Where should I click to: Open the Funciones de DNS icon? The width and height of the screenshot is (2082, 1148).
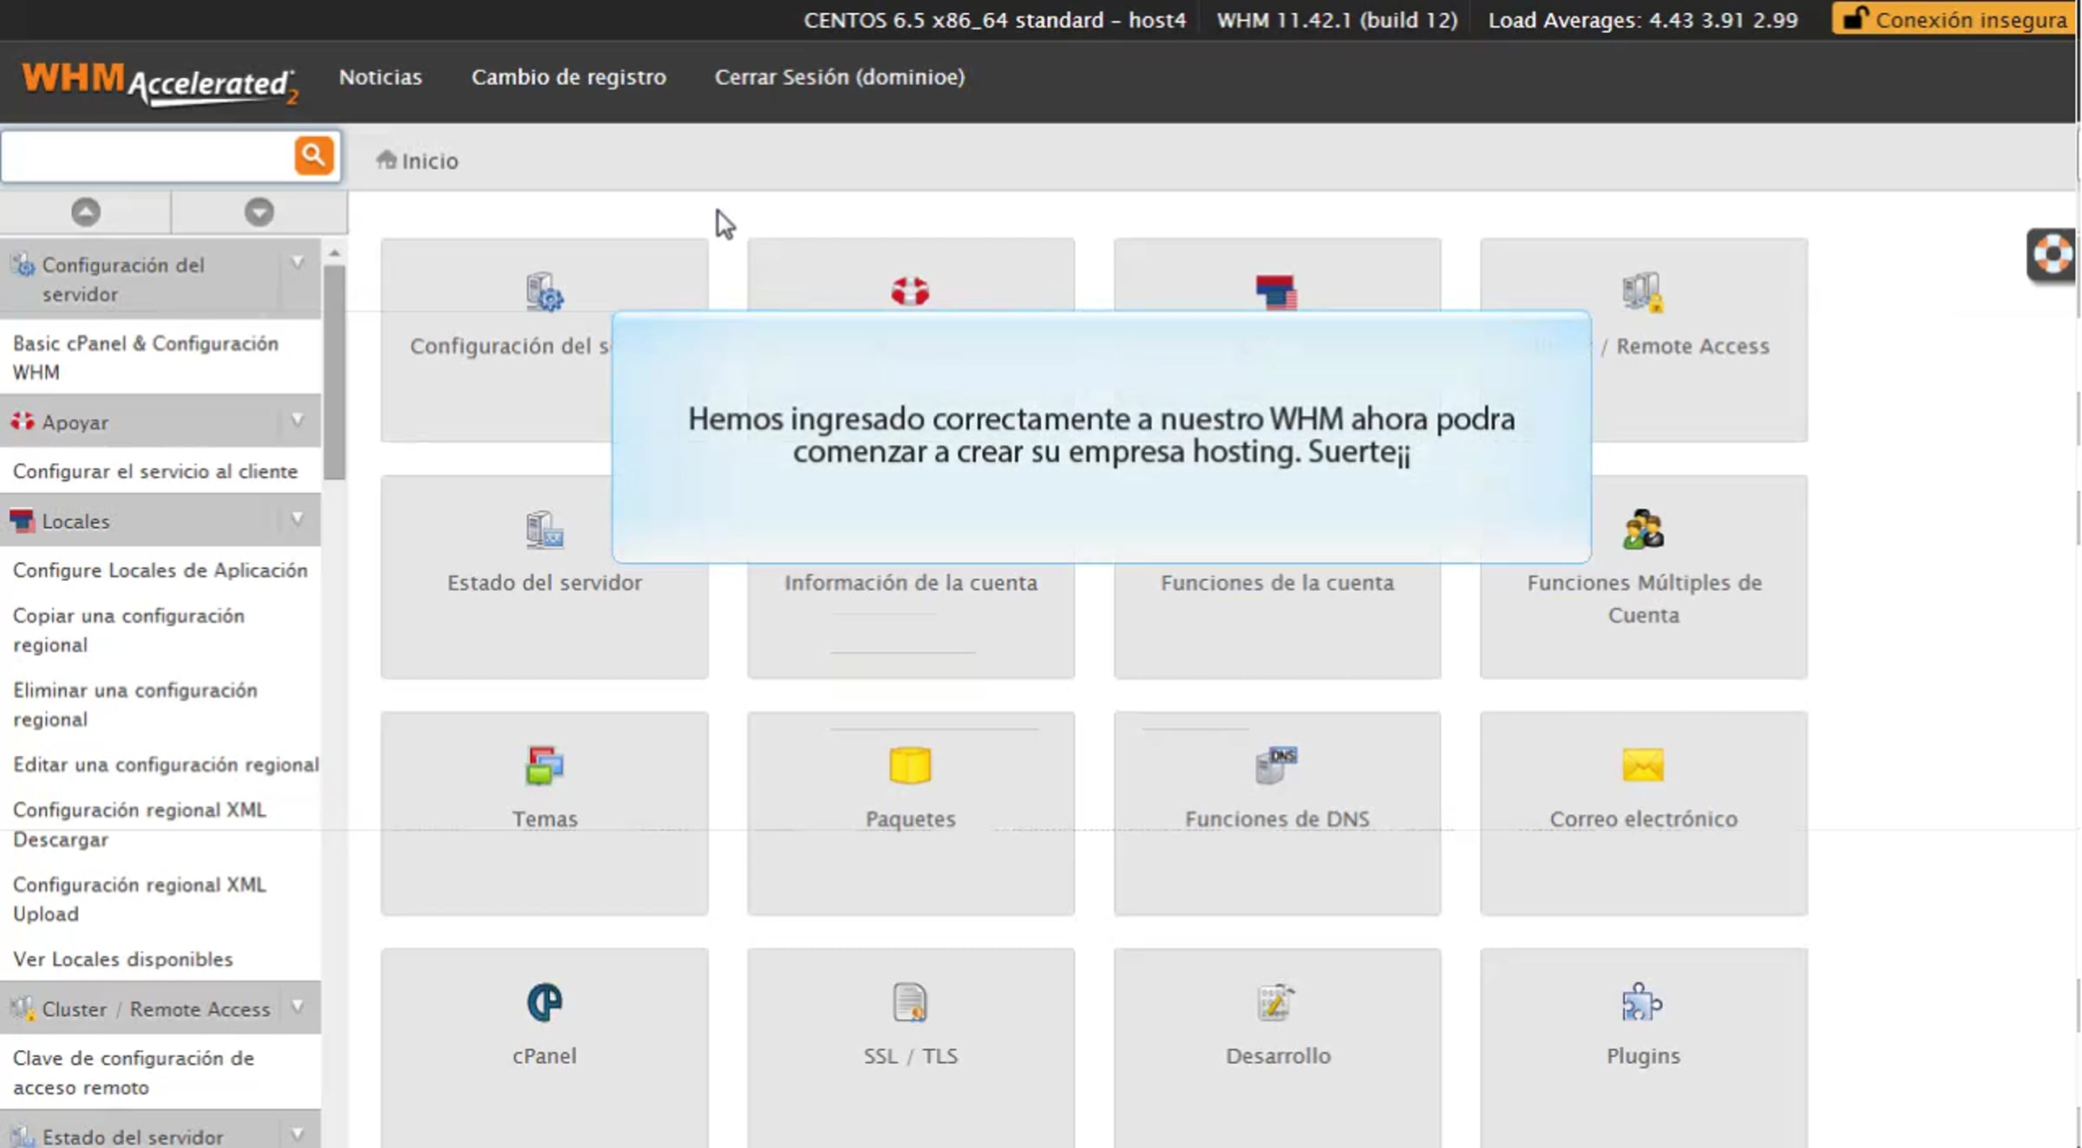pyautogui.click(x=1276, y=765)
